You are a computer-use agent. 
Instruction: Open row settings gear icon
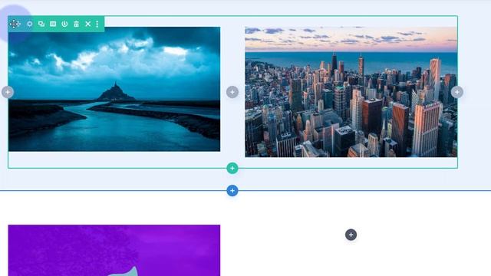(x=29, y=24)
